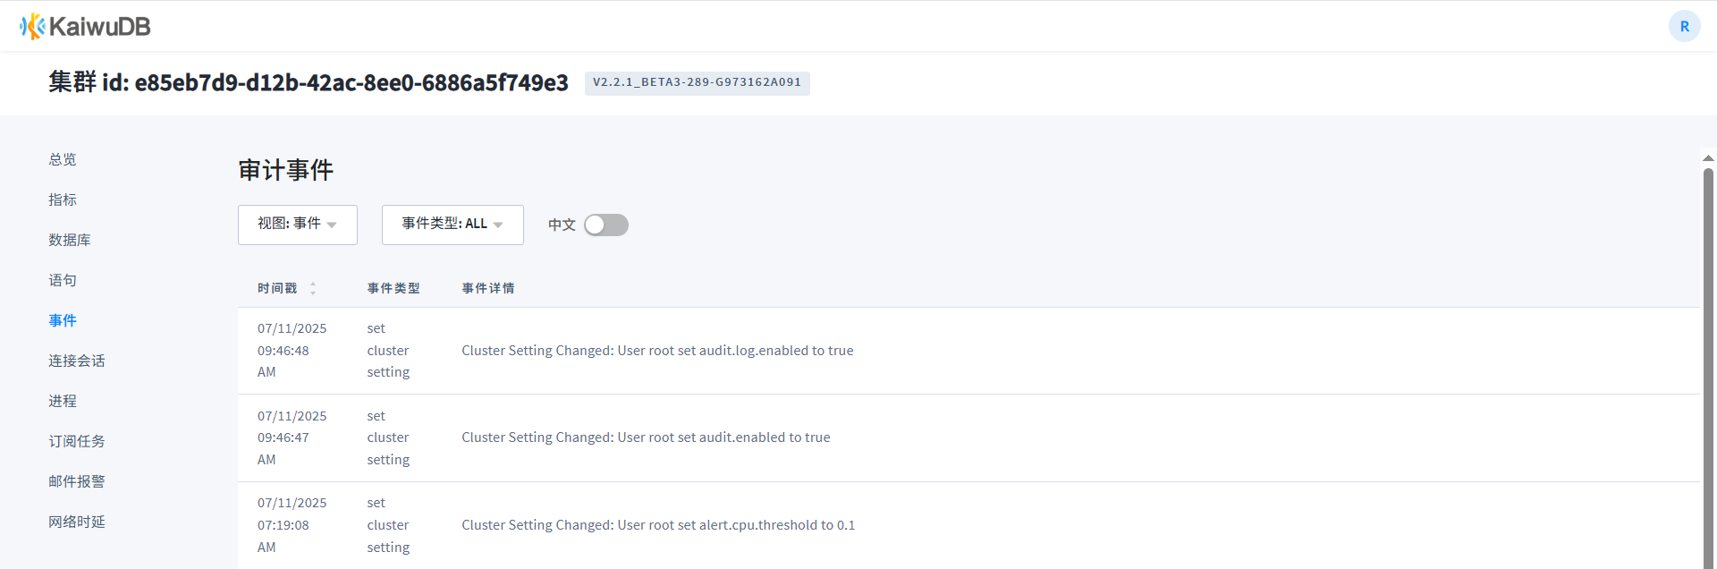Click the version tag V2.2.1_BETA3 badge
This screenshot has width=1717, height=569.
click(698, 82)
